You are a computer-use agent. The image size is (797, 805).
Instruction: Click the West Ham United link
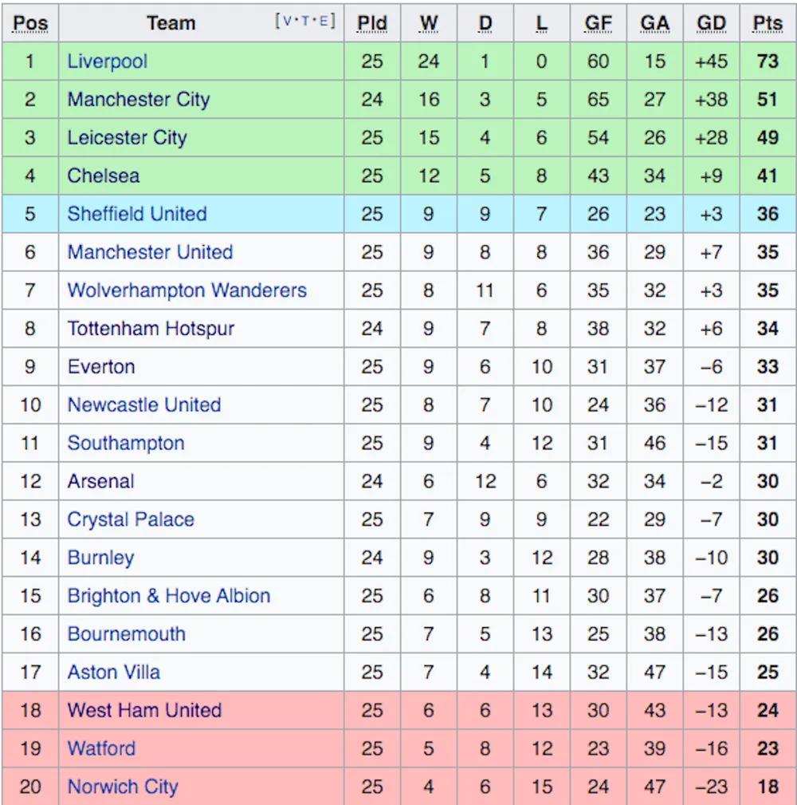(144, 711)
